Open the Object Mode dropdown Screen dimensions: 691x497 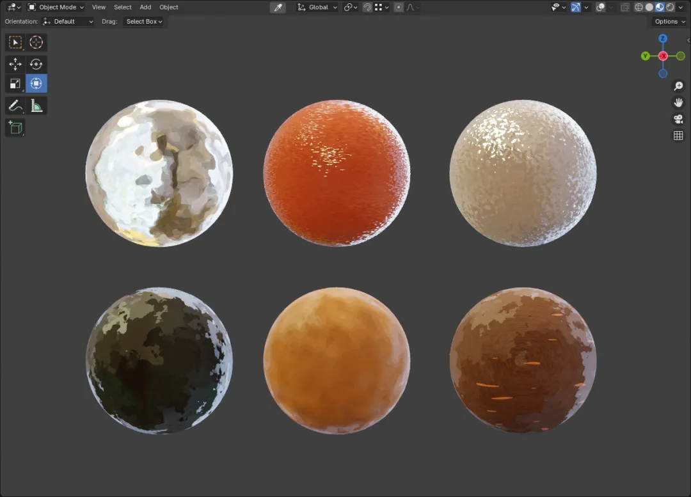[56, 7]
